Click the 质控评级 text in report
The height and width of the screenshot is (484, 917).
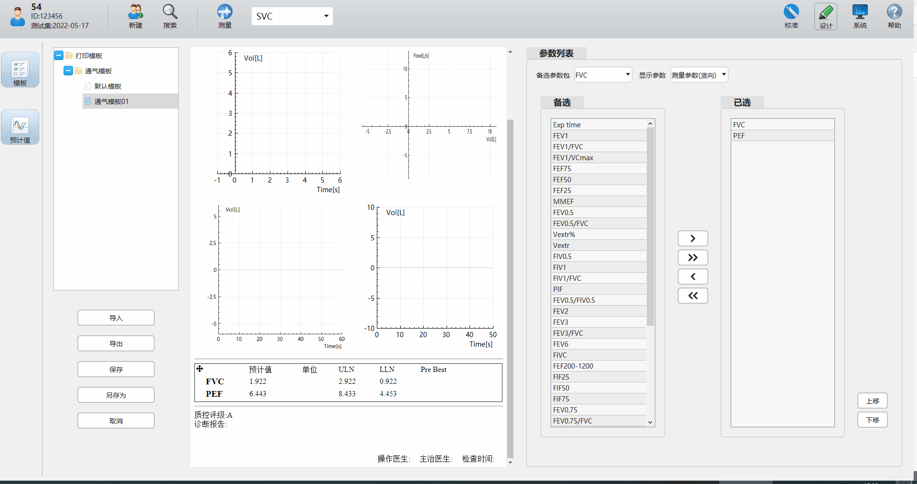pos(213,415)
